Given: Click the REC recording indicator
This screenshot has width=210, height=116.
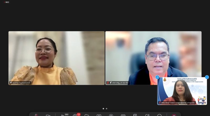Looking at the screenshot, I should [6, 2].
